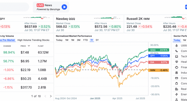
Task: Select the Technology laptop icon
Action: tap(177, 57)
